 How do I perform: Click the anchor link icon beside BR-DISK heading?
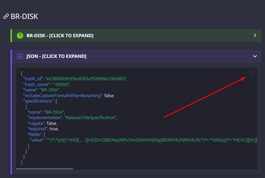click(x=6, y=16)
